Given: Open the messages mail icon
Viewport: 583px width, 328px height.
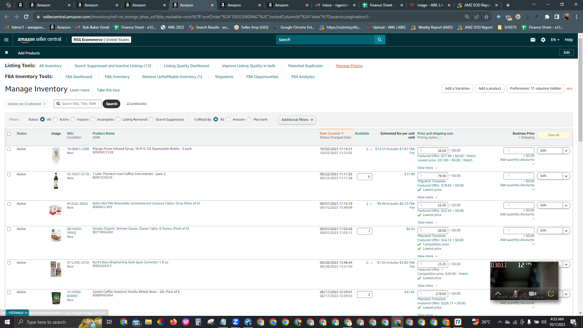Looking at the screenshot, I should click(x=533, y=40).
